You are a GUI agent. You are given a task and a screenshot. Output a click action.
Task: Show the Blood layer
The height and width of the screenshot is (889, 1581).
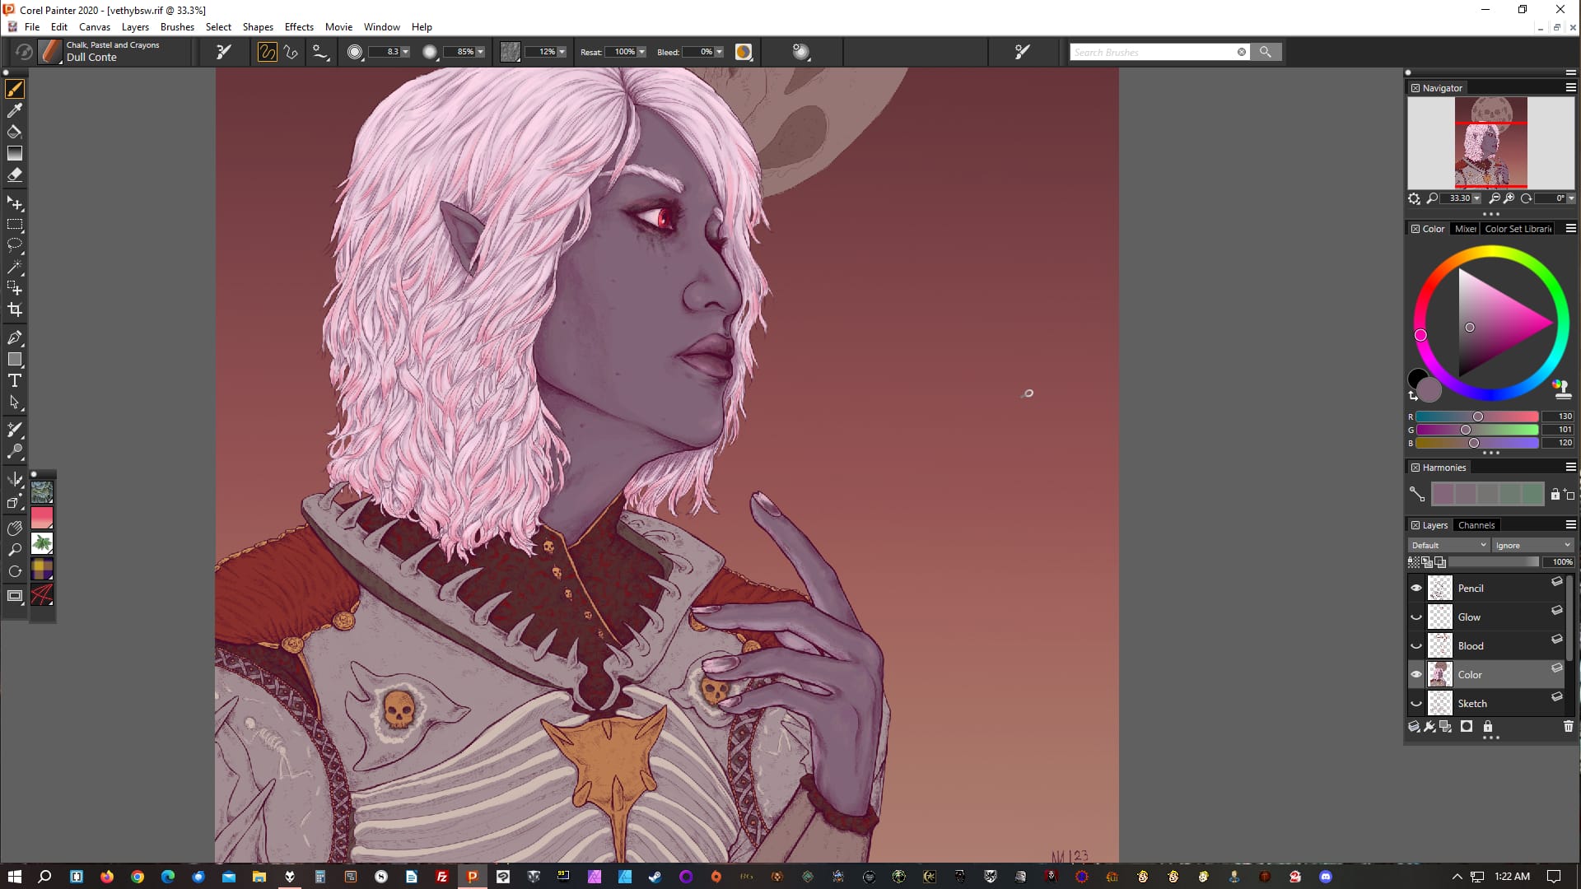tap(1416, 646)
